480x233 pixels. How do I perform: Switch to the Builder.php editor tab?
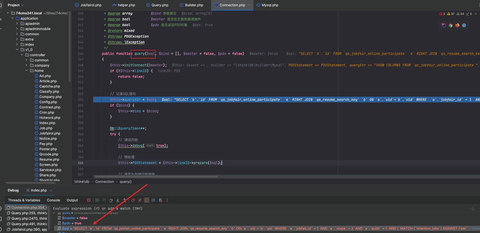[191, 5]
